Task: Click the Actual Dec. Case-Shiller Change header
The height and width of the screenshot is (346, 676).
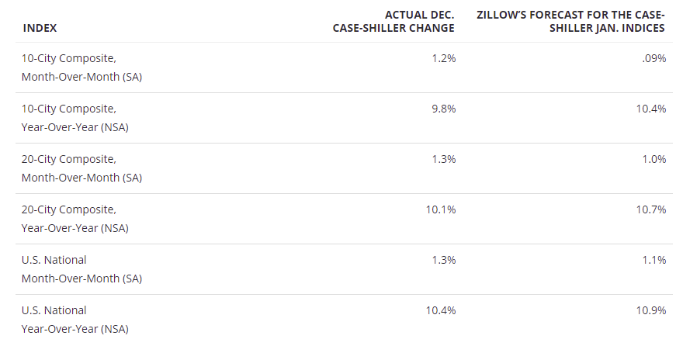Action: click(x=393, y=22)
